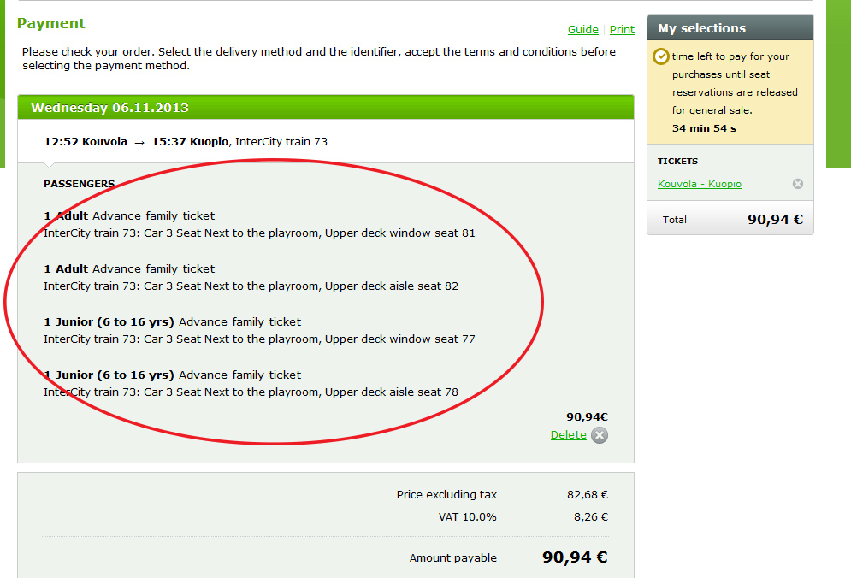Click the Delete link under passengers
The height and width of the screenshot is (578, 851).
(568, 434)
